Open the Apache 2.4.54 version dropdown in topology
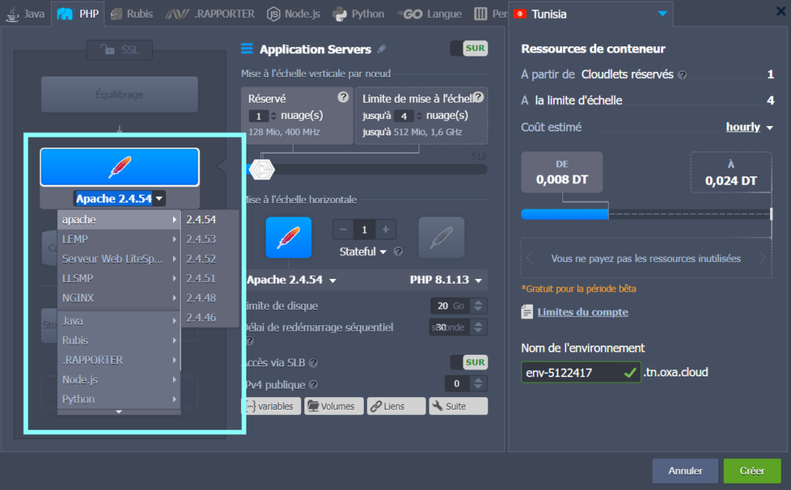This screenshot has width=791, height=490. point(120,199)
